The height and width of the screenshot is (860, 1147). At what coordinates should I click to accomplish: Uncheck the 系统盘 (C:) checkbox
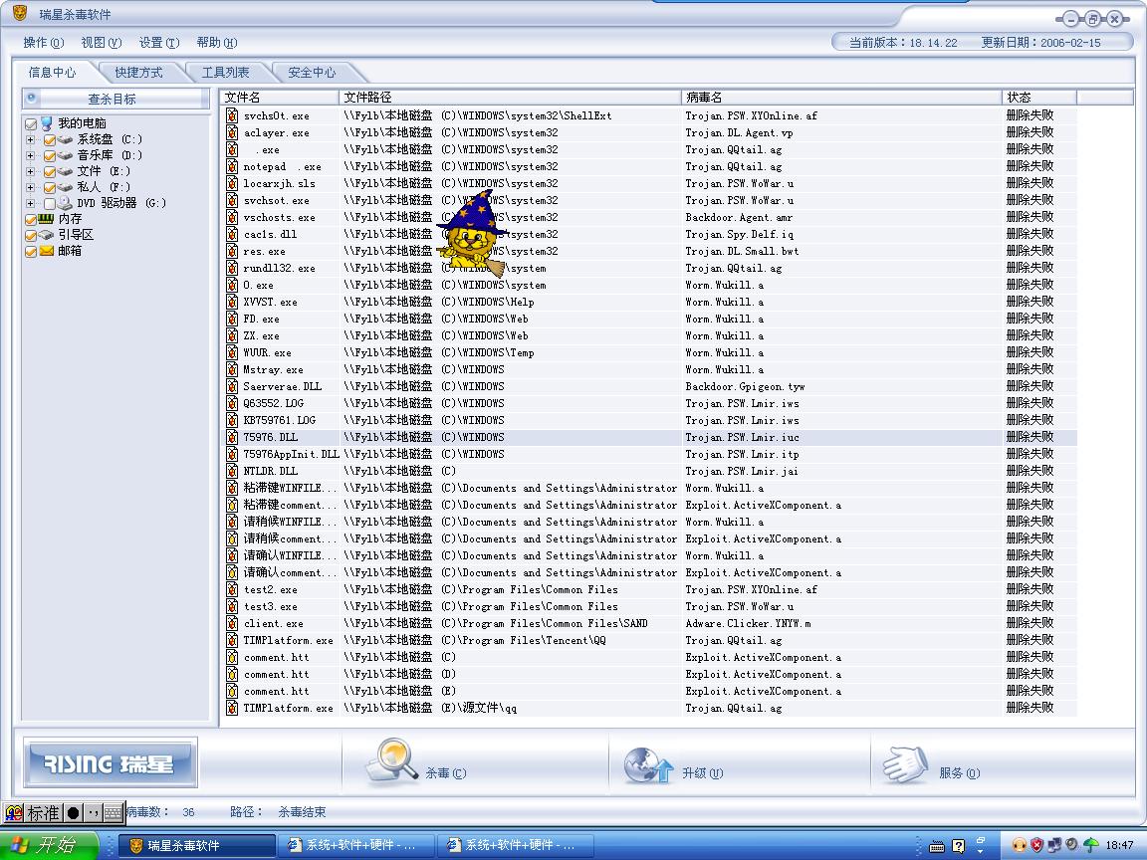(x=50, y=139)
